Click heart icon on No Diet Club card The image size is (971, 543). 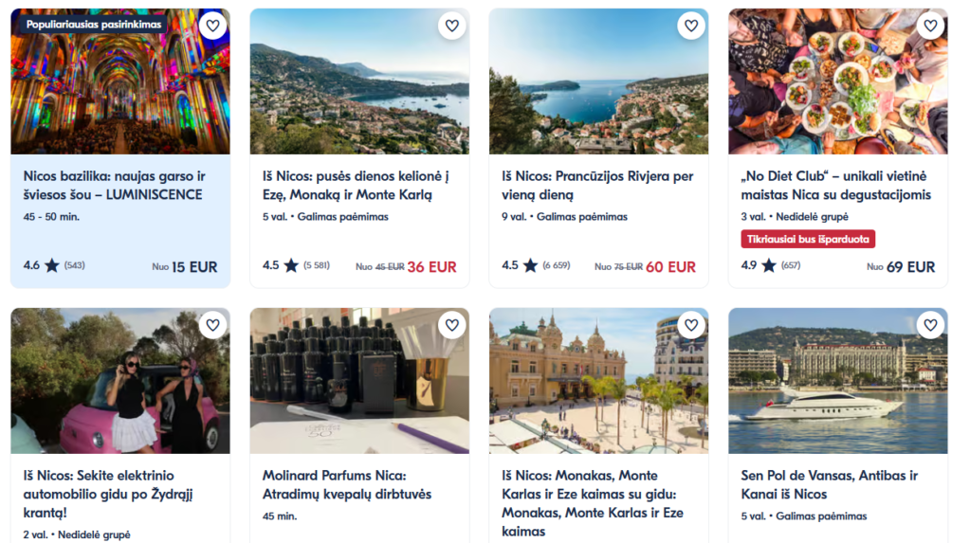pos(930,26)
